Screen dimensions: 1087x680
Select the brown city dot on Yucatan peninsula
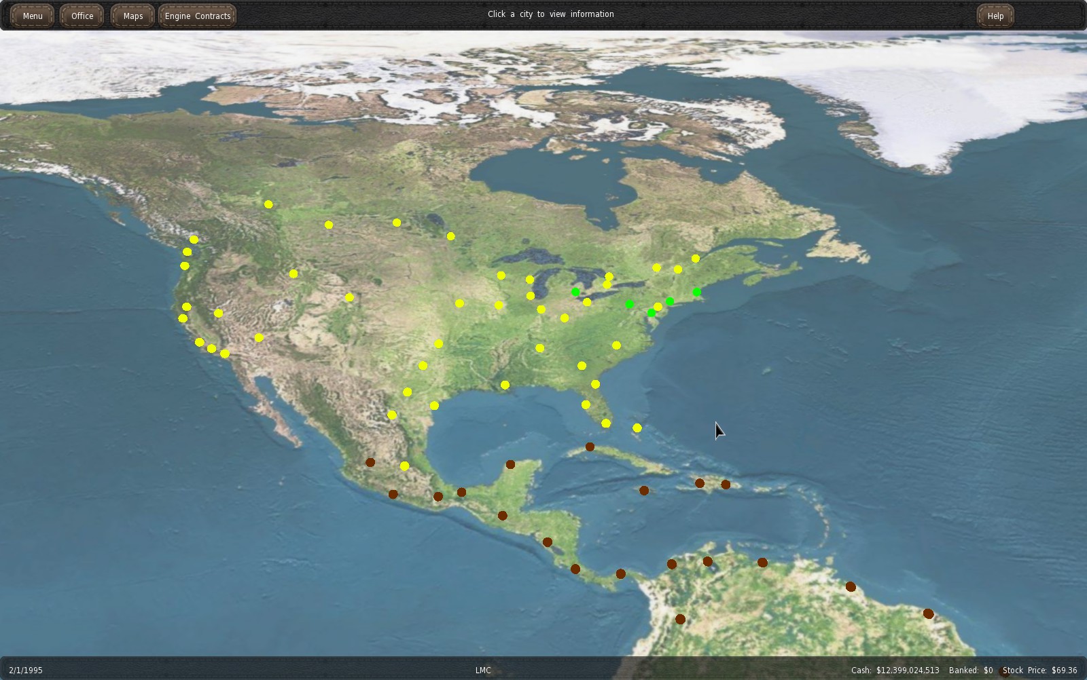point(510,464)
